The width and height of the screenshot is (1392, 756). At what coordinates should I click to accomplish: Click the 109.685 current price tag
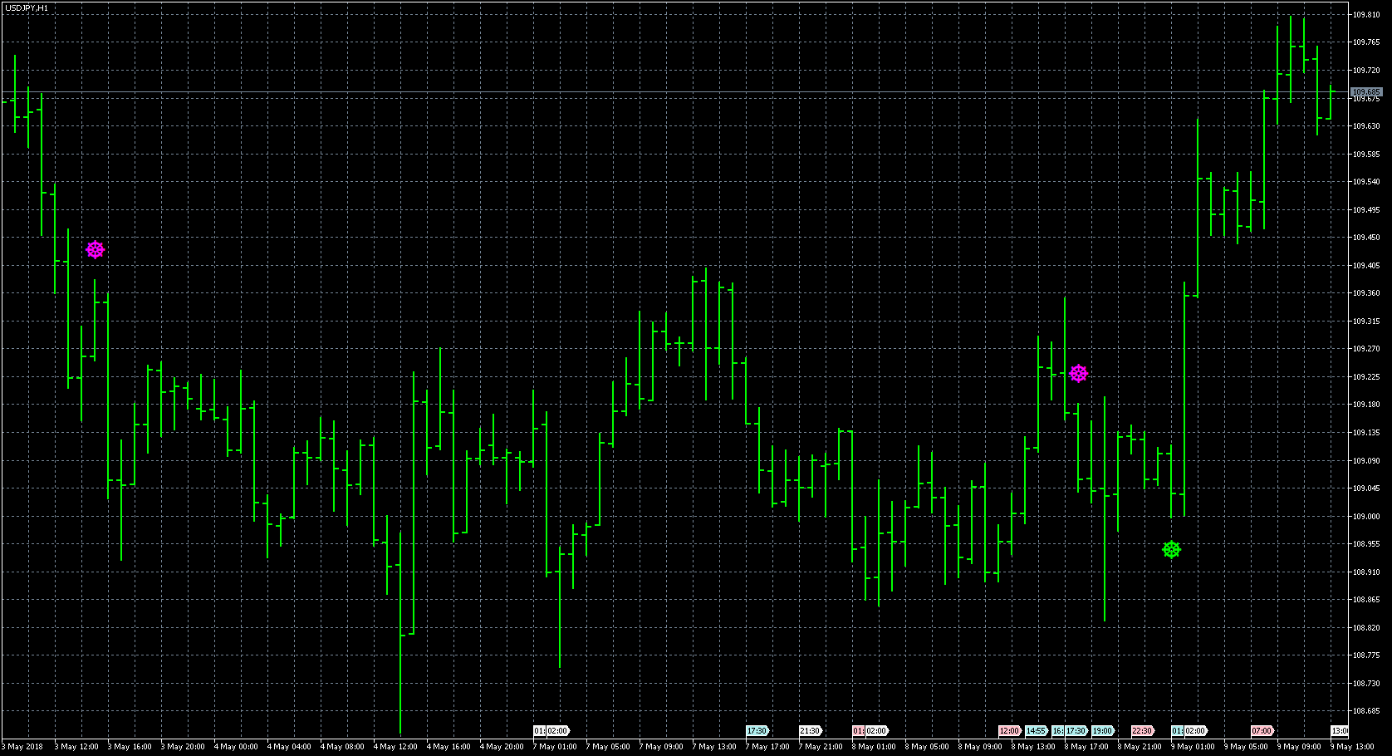click(1366, 91)
